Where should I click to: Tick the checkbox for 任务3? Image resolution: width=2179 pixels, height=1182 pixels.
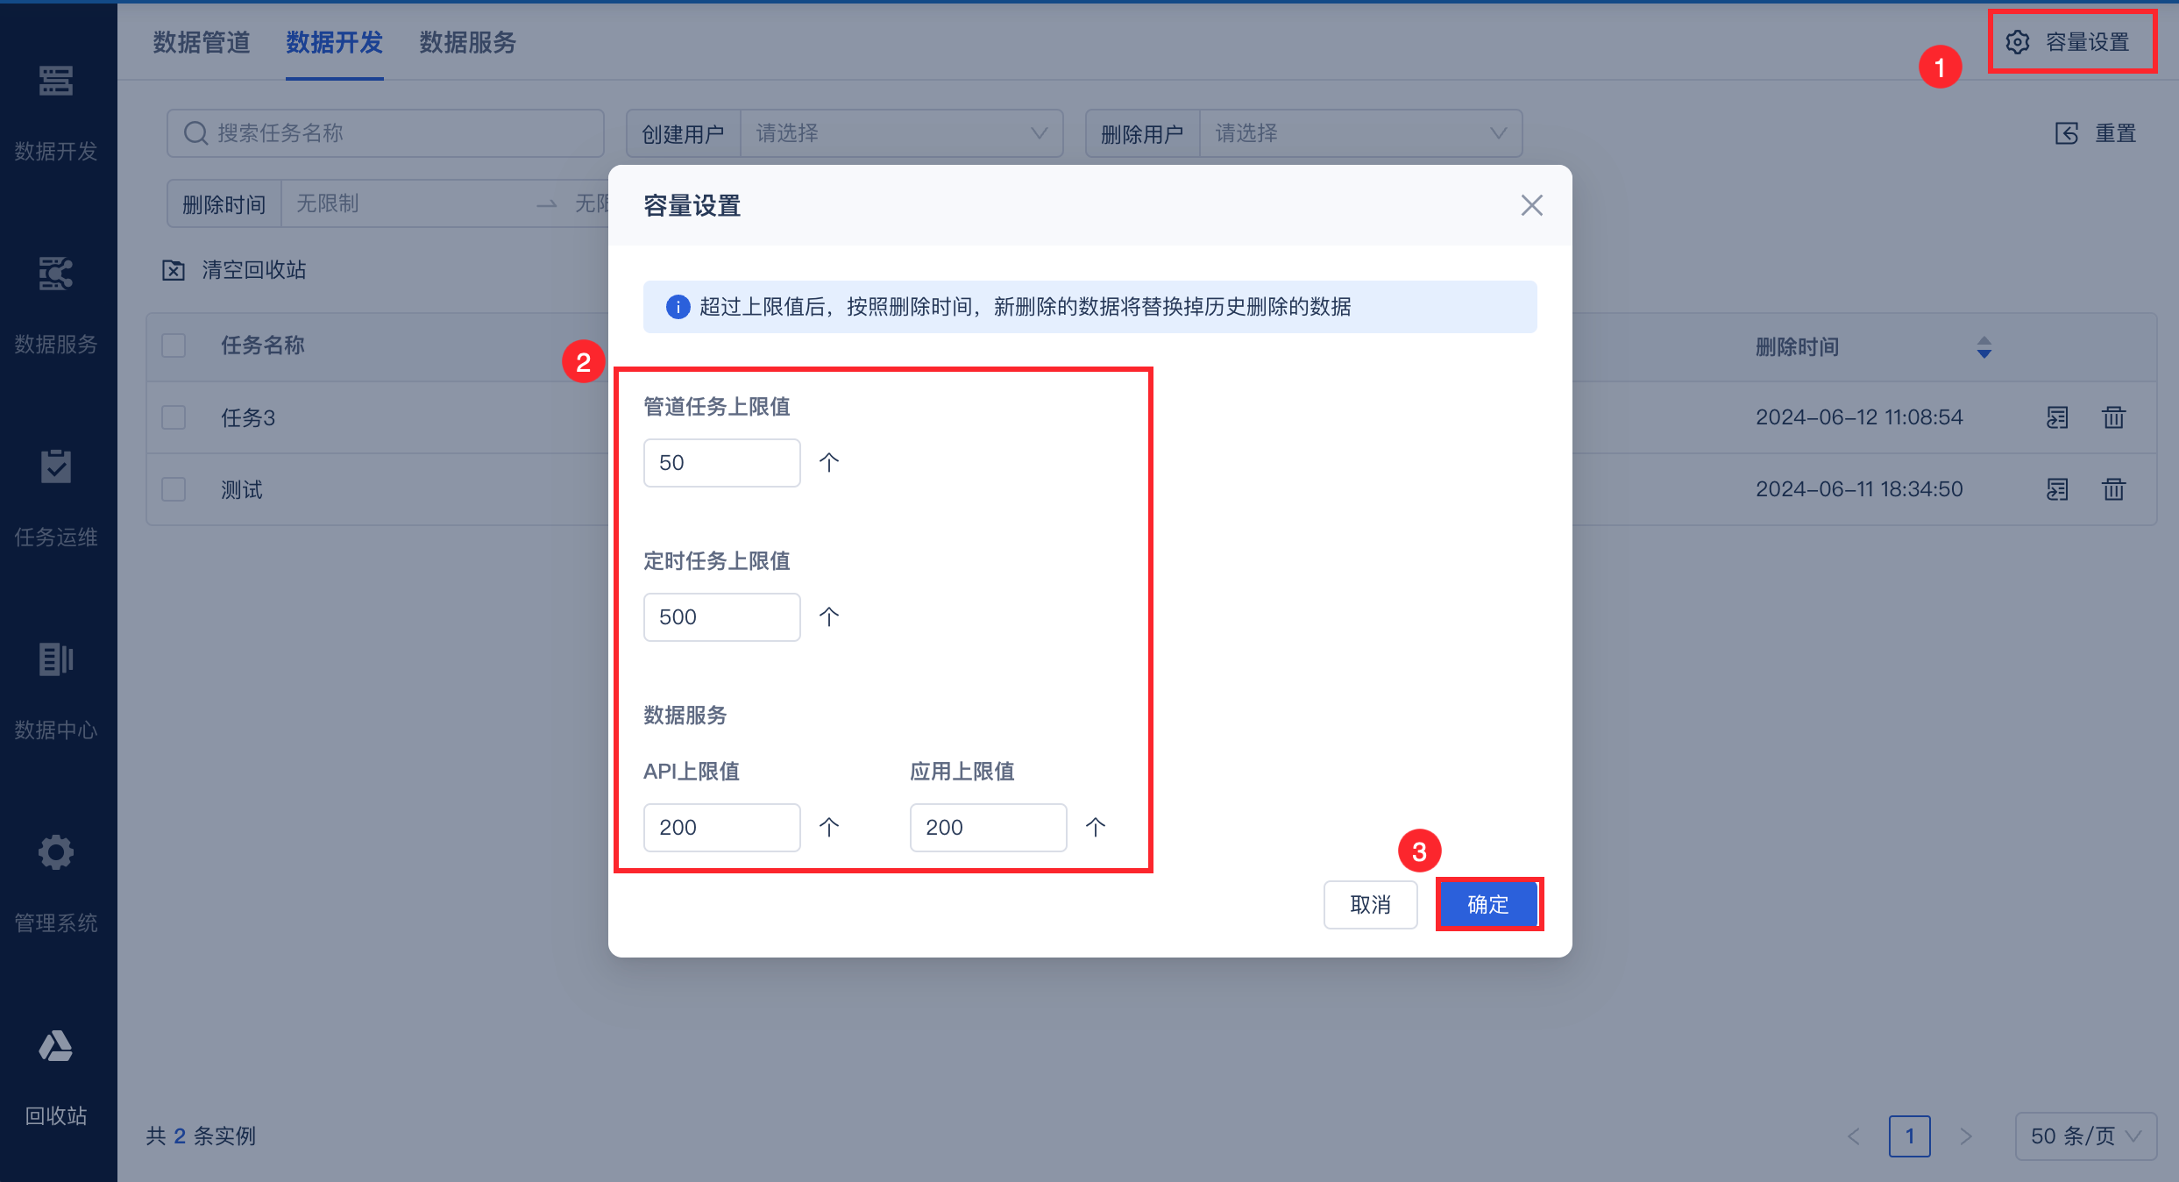(174, 417)
